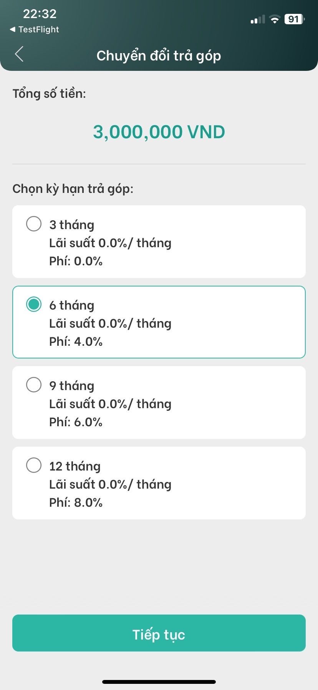Tap the Wi-Fi status icon
The height and width of the screenshot is (690, 318).
(x=275, y=19)
